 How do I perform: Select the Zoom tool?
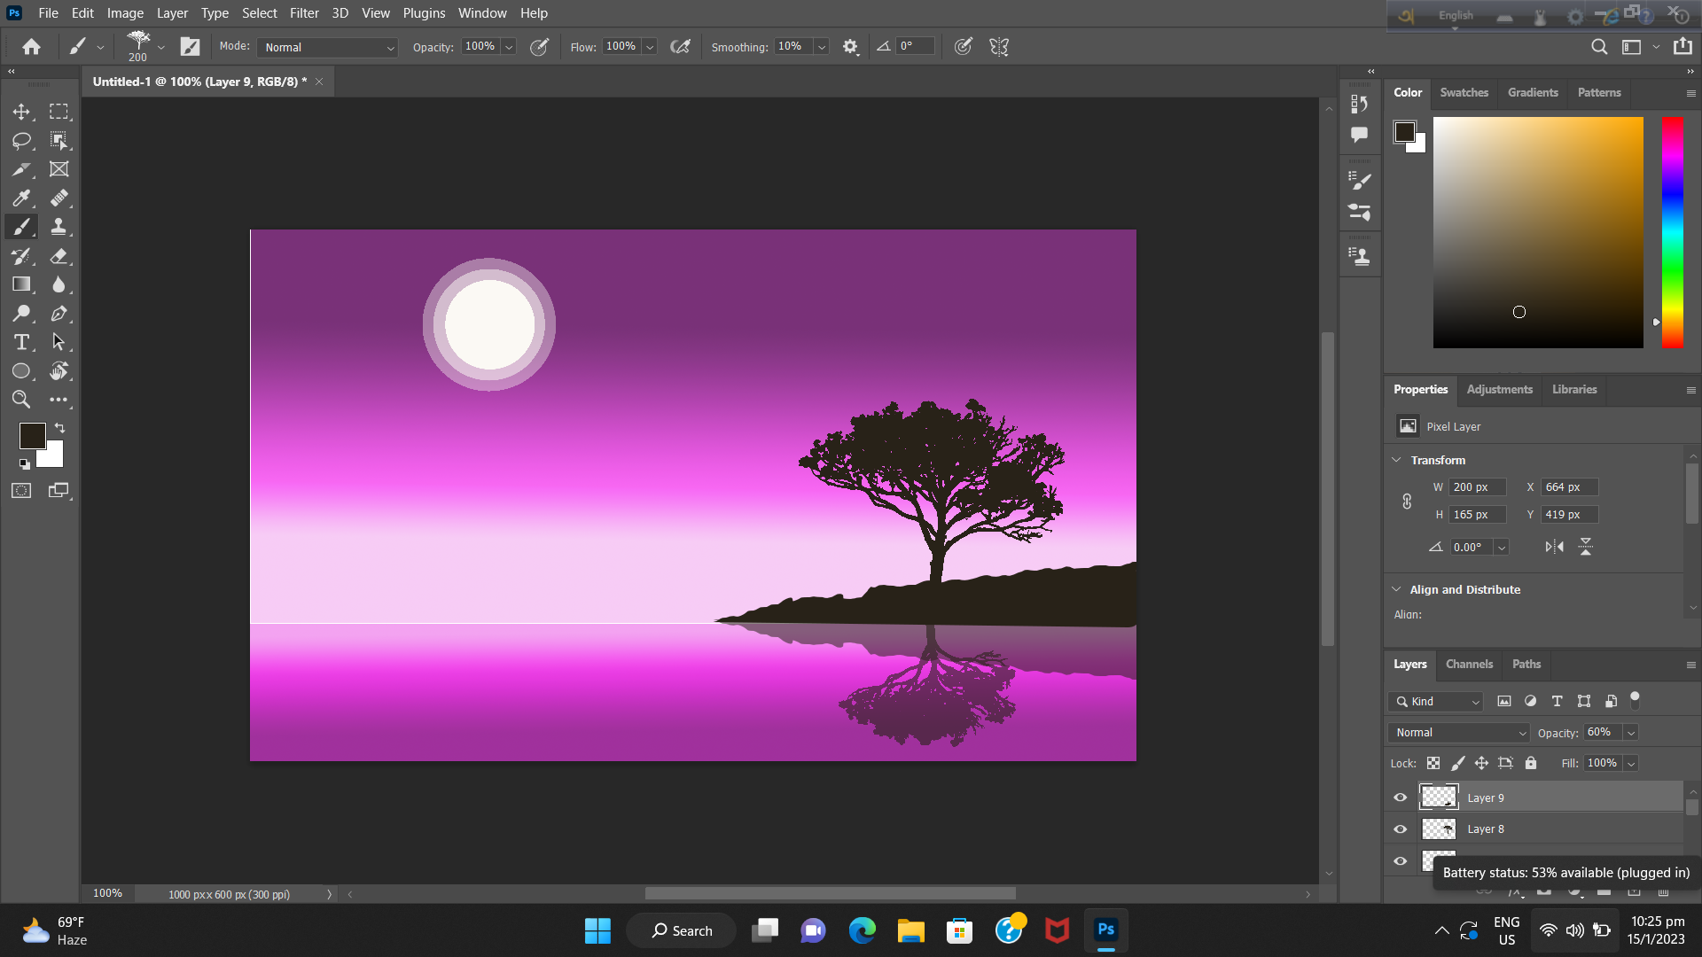click(21, 400)
